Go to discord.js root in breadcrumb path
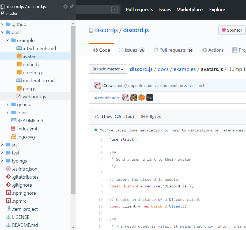Image resolution: width=246 pixels, height=230 pixels. pos(141,69)
